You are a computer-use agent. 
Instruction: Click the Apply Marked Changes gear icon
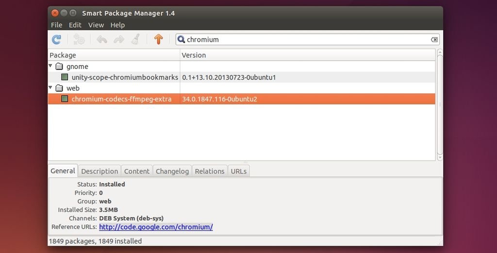[x=79, y=39]
